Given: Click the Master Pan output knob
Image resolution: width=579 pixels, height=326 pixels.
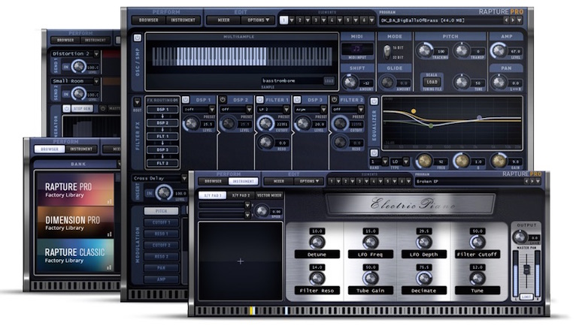Looking at the screenshot, I should tap(520, 237).
